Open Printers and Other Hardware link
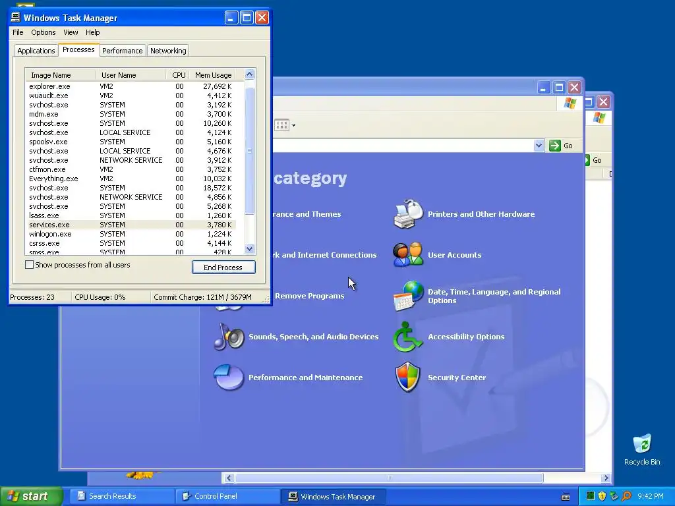 [x=481, y=214]
